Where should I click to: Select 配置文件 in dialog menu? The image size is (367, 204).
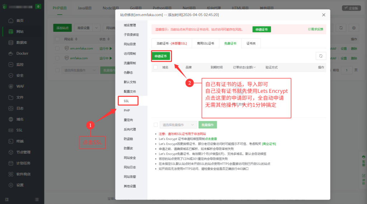130,91
